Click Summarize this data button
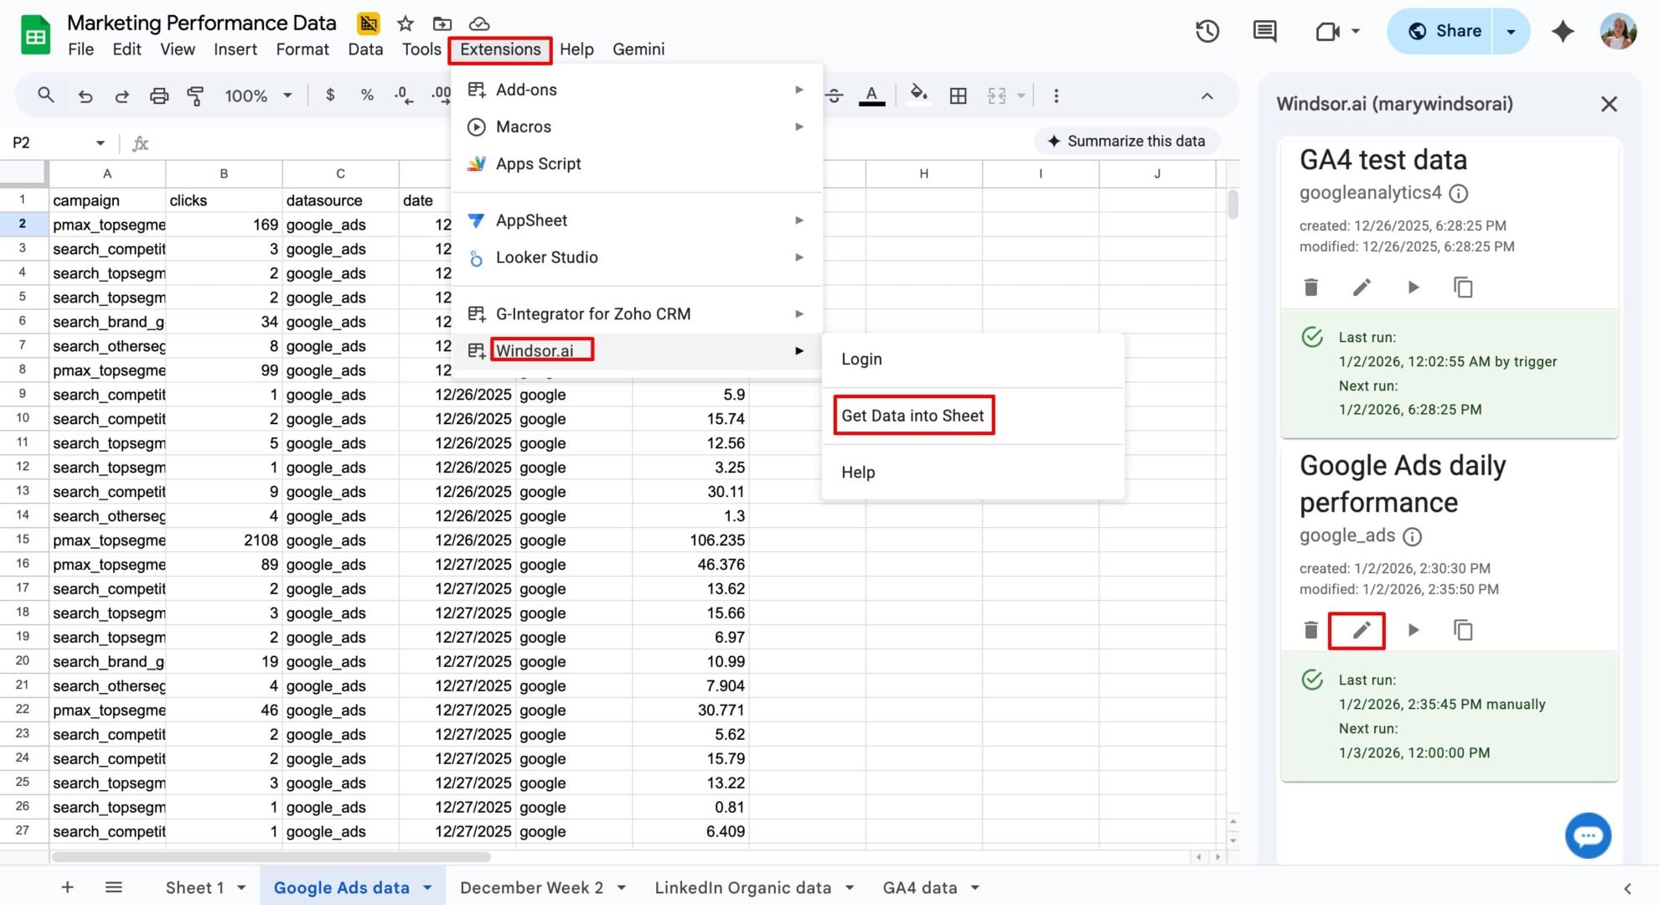Viewport: 1659px width, 905px height. (1126, 142)
